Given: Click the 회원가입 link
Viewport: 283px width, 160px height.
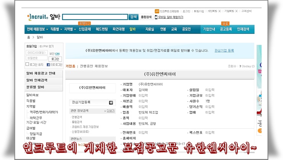Looking at the screenshot, I should click(x=199, y=11).
